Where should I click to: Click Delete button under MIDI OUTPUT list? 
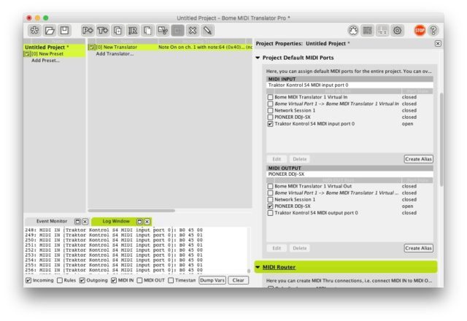(300, 248)
